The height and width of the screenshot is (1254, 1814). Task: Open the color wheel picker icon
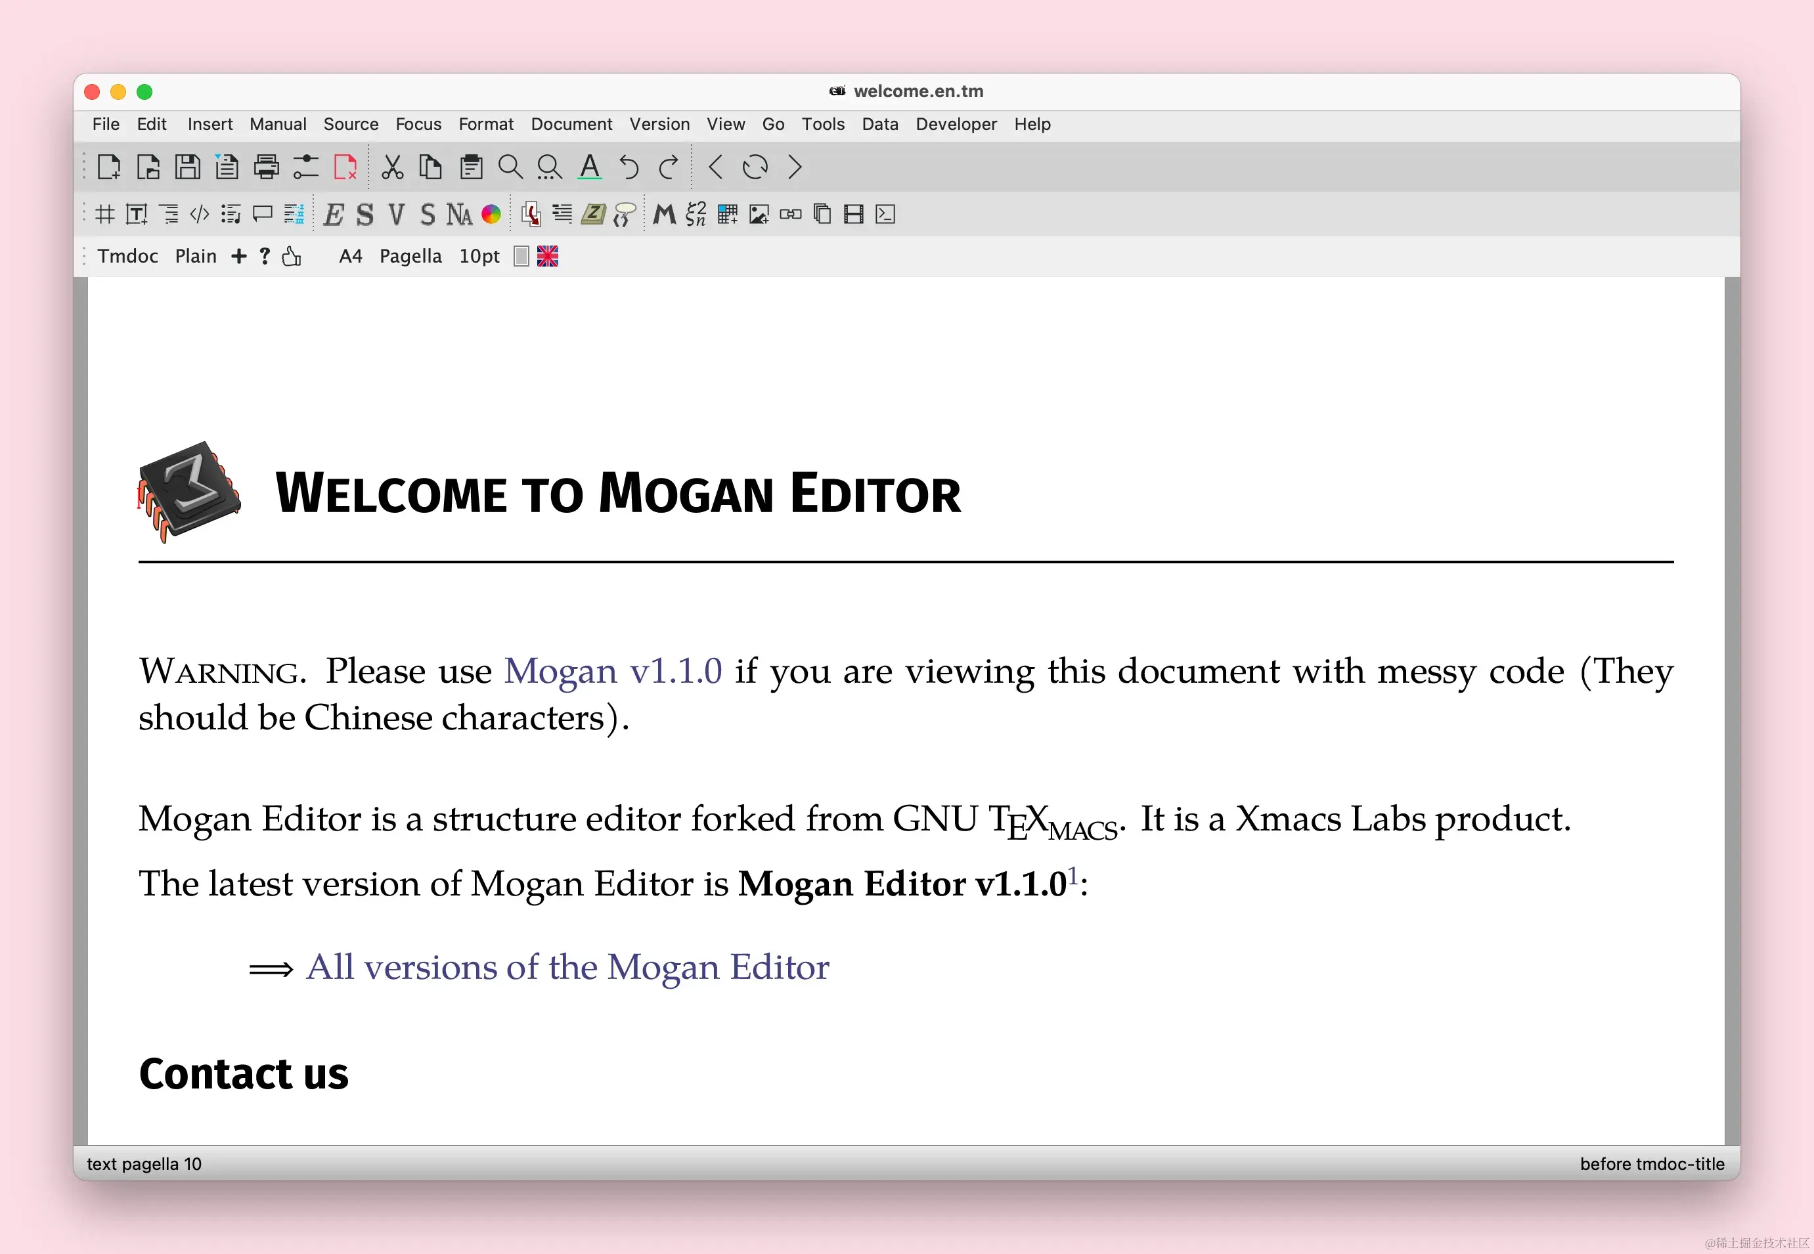click(491, 215)
